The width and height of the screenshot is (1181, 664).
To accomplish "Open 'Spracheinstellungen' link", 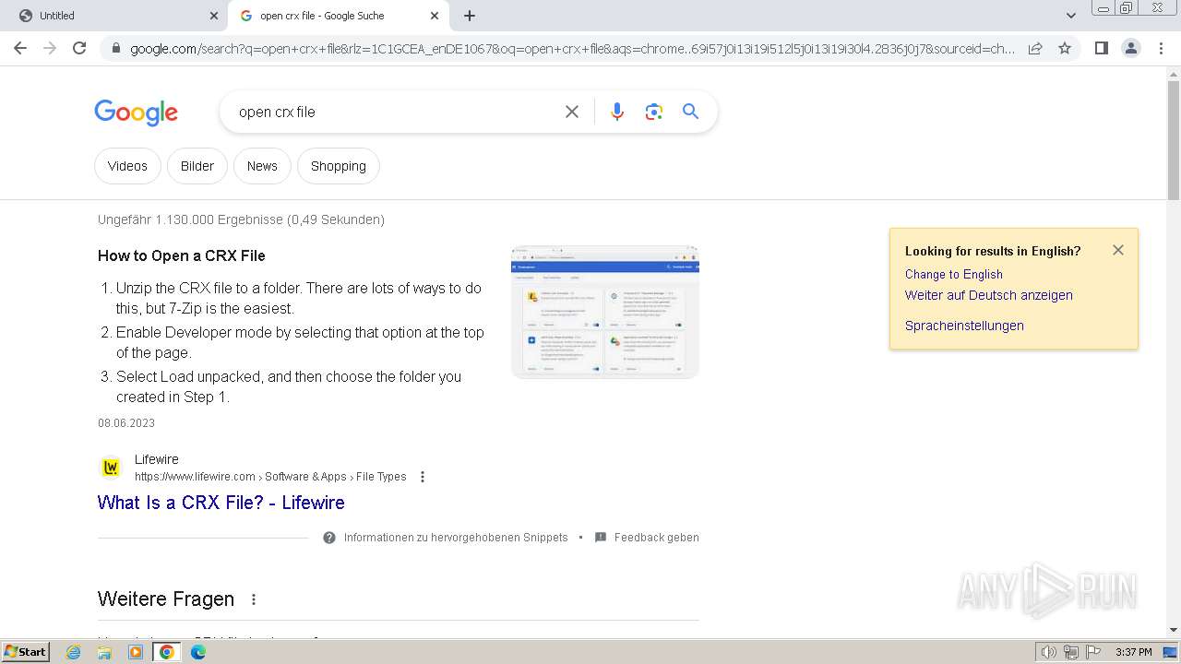I will pos(964,326).
